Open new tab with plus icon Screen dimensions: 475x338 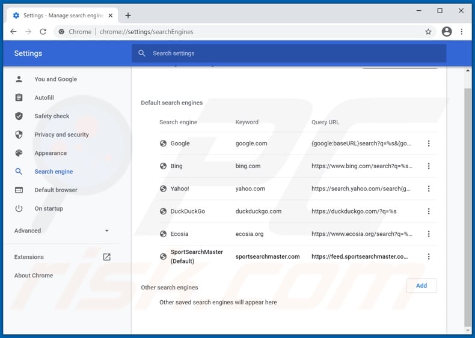pyautogui.click(x=128, y=16)
